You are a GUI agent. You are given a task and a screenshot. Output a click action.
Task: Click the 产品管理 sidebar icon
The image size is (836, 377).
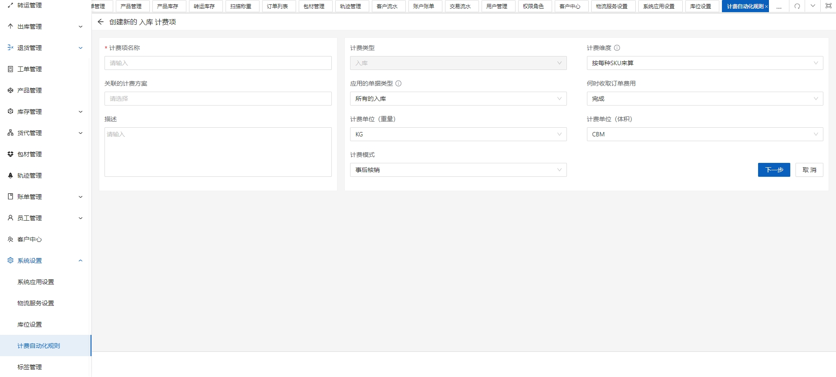pos(10,90)
